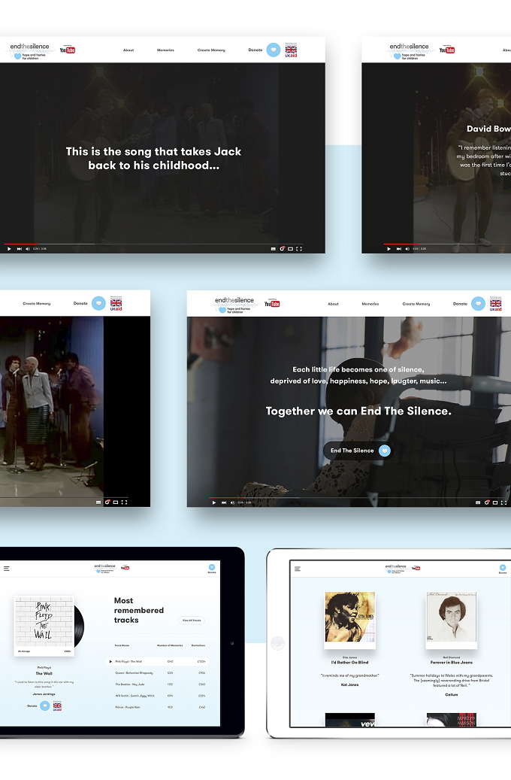
Task: Toggle captions on the Jack childhood video
Action: point(273,249)
